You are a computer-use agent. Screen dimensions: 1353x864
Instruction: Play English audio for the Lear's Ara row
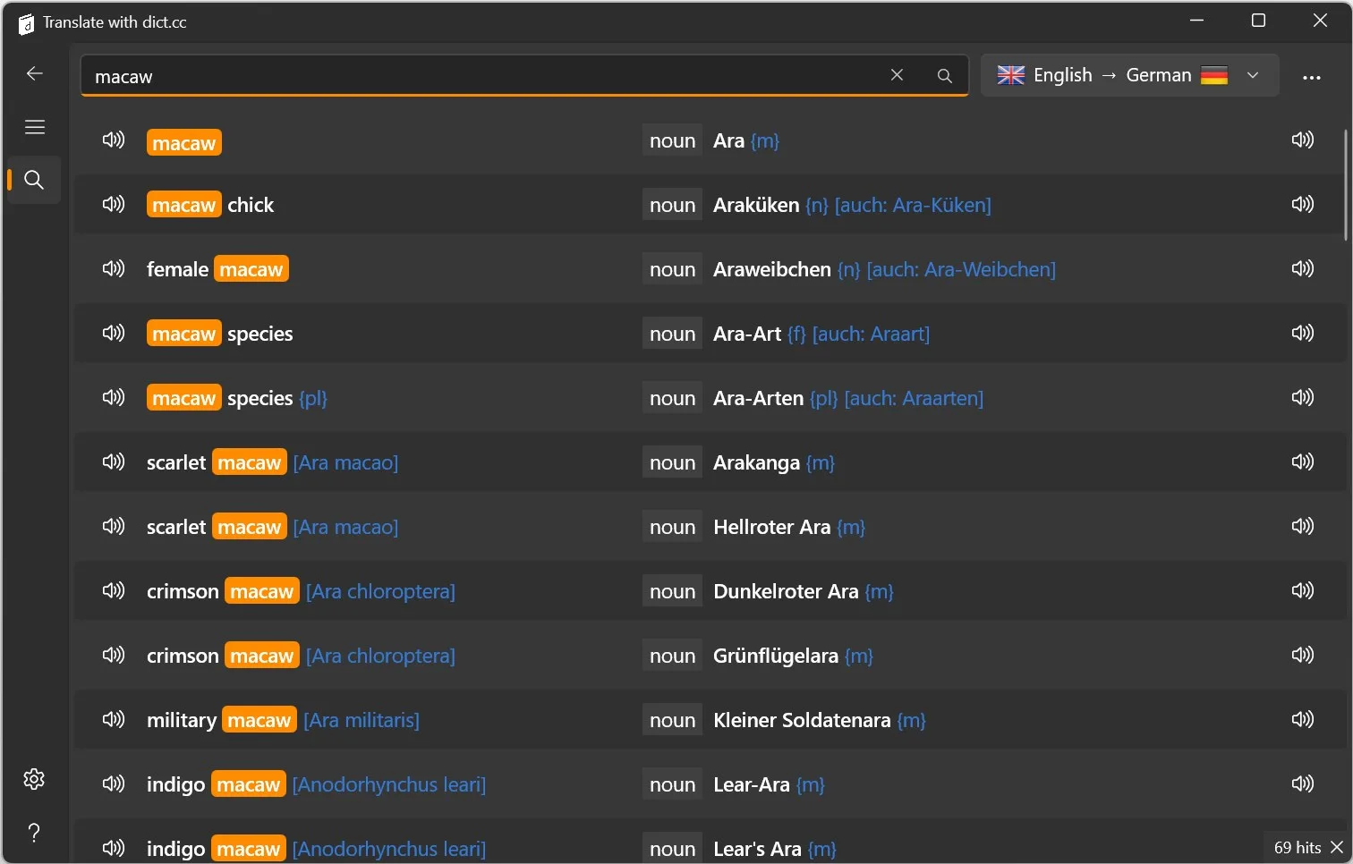(x=114, y=849)
